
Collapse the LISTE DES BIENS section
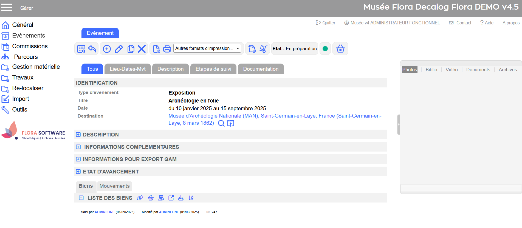[81, 198]
